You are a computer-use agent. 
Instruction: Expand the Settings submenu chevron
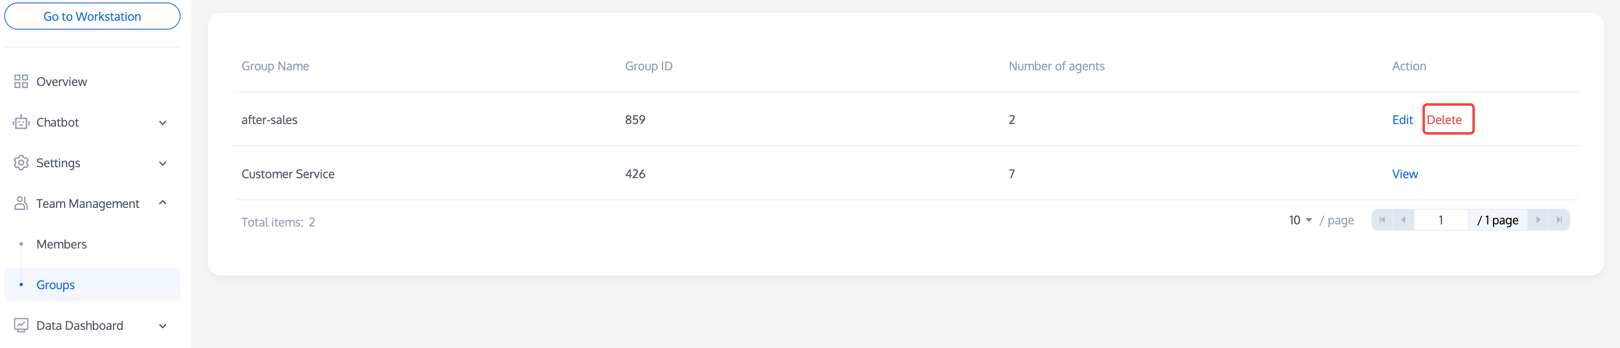163,164
